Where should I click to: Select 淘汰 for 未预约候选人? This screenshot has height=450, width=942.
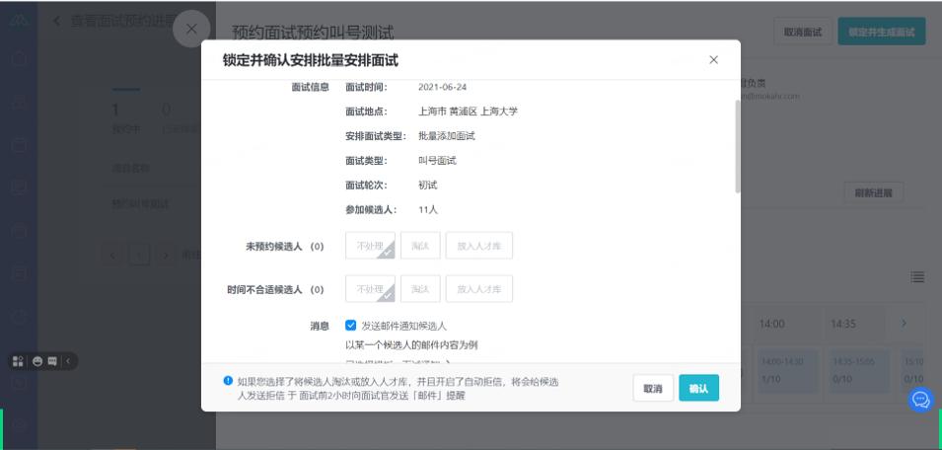pyautogui.click(x=420, y=246)
